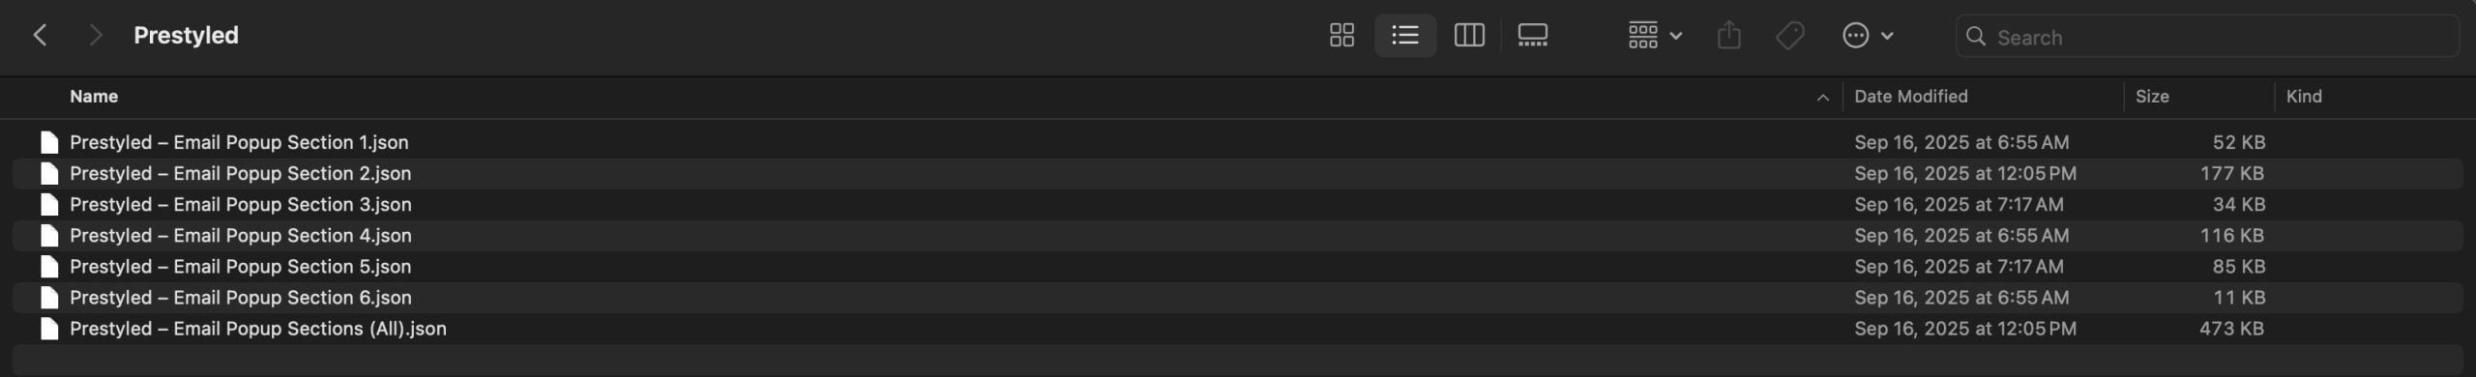Go back using the left chevron
This screenshot has height=377, width=2476.
tap(40, 36)
